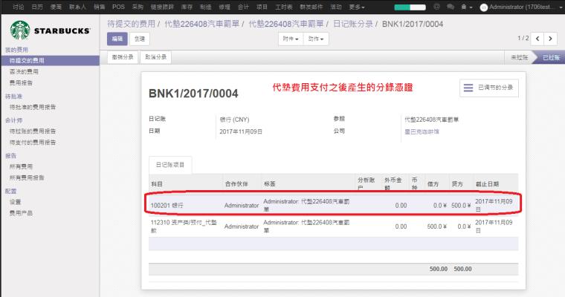Open the 群发邮件 menu

tap(311, 7)
